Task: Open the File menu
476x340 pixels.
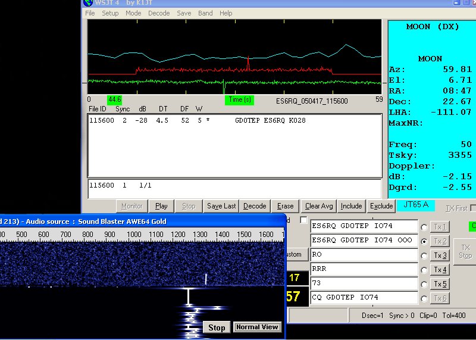Action: pos(90,13)
